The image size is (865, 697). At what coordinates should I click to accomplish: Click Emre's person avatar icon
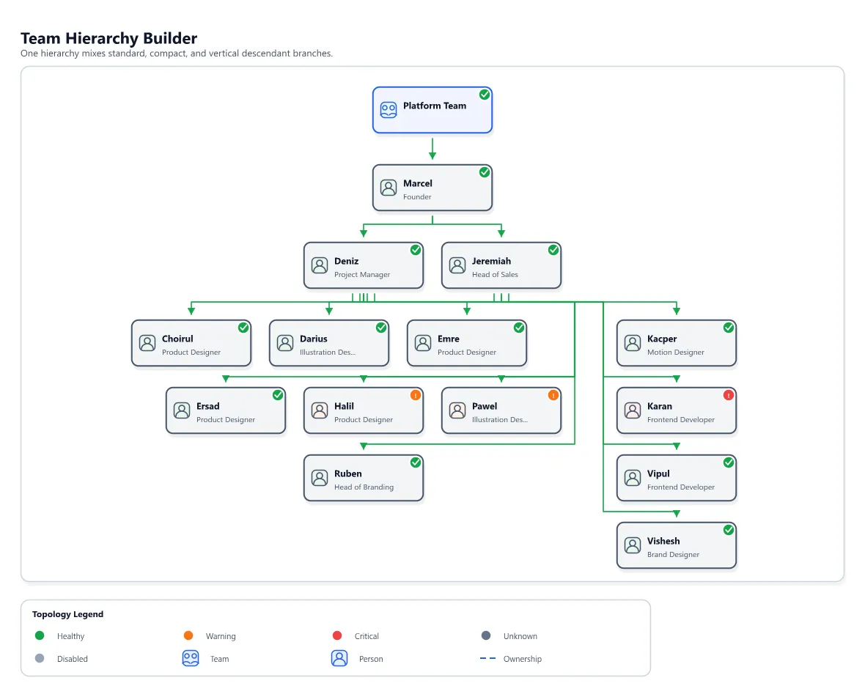point(423,343)
